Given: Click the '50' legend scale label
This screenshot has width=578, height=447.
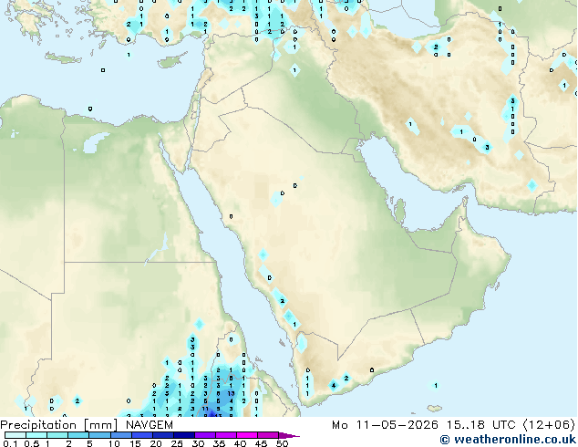Looking at the screenshot, I should (282, 443).
